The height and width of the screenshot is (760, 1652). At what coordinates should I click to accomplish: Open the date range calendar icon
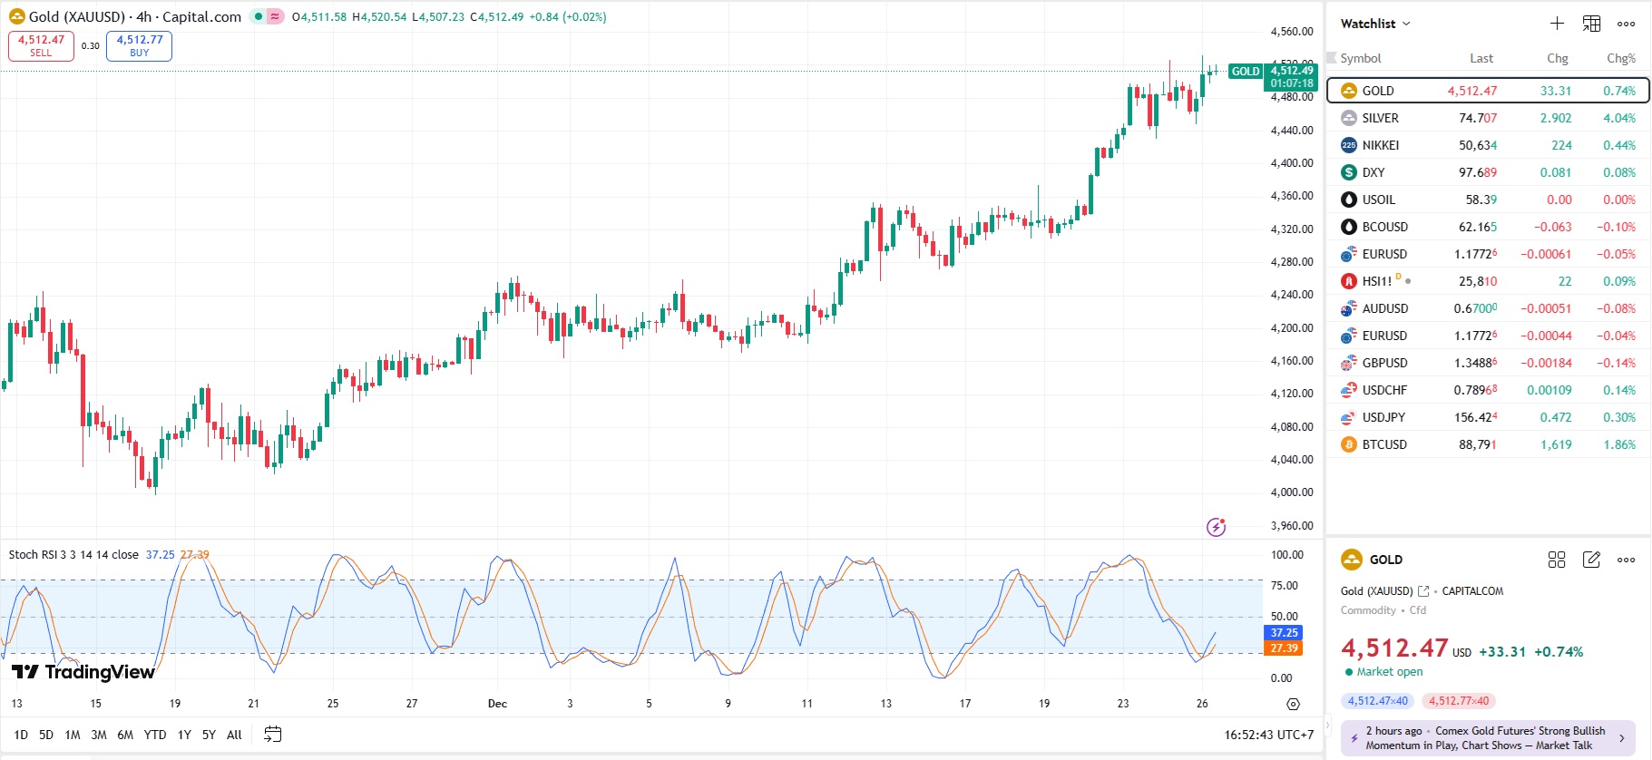[272, 735]
